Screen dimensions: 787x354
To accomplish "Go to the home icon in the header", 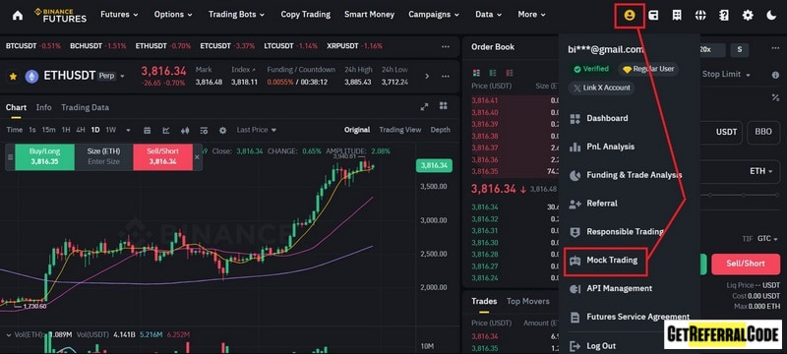I will (x=18, y=15).
